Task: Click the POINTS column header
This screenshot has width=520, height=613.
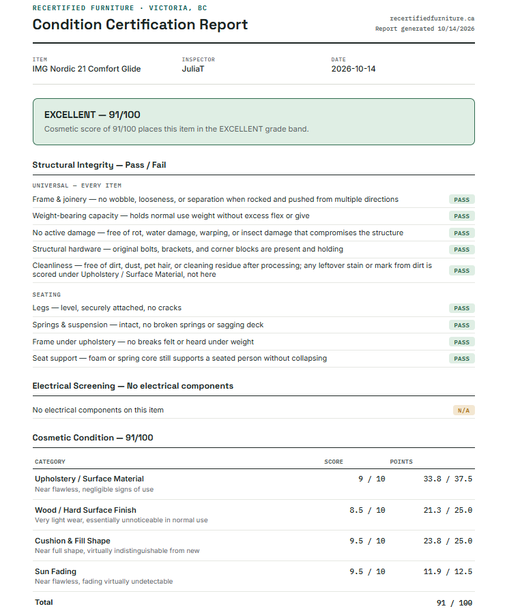Action: (x=401, y=462)
